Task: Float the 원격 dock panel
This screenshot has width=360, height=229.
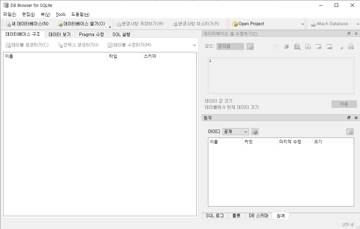Action: [x=349, y=118]
